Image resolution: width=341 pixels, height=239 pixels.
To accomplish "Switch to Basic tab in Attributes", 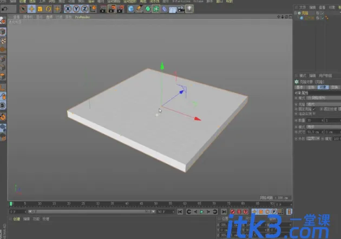I will point(300,88).
